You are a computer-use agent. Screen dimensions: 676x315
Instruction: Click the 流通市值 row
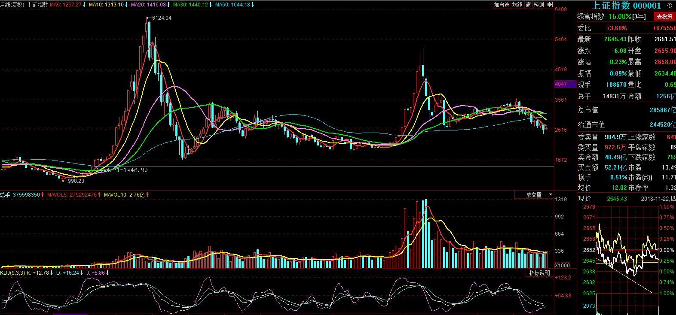click(627, 124)
